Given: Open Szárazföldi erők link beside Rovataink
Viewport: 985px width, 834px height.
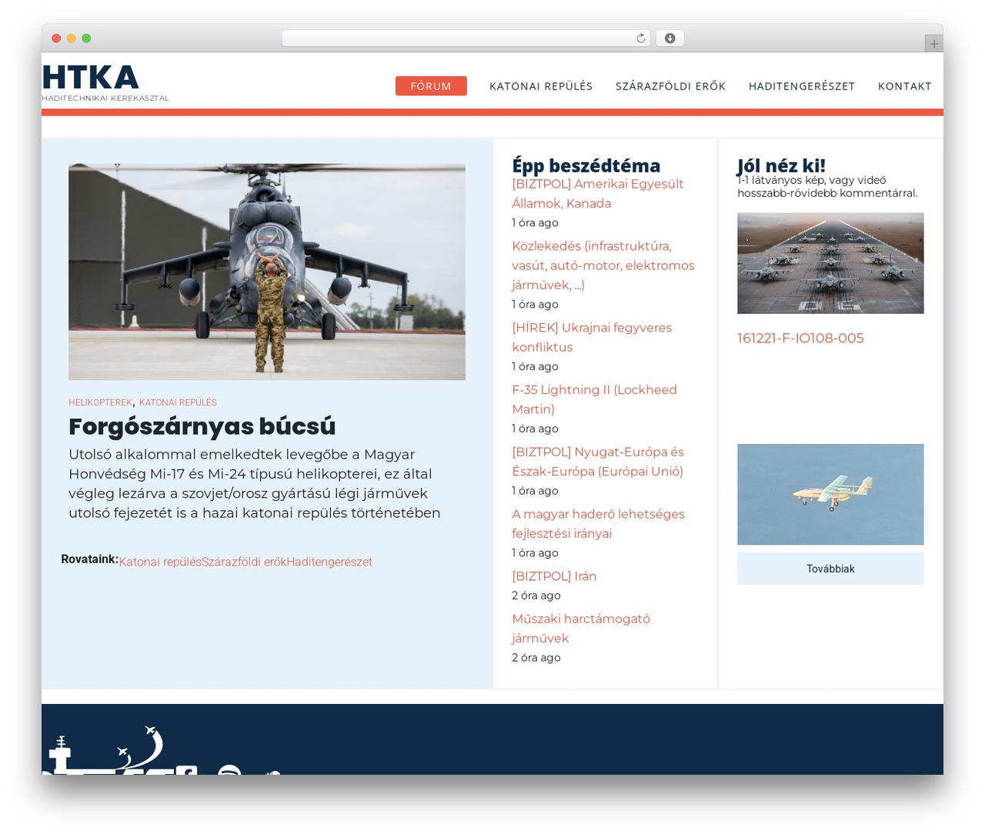Looking at the screenshot, I should tap(244, 562).
